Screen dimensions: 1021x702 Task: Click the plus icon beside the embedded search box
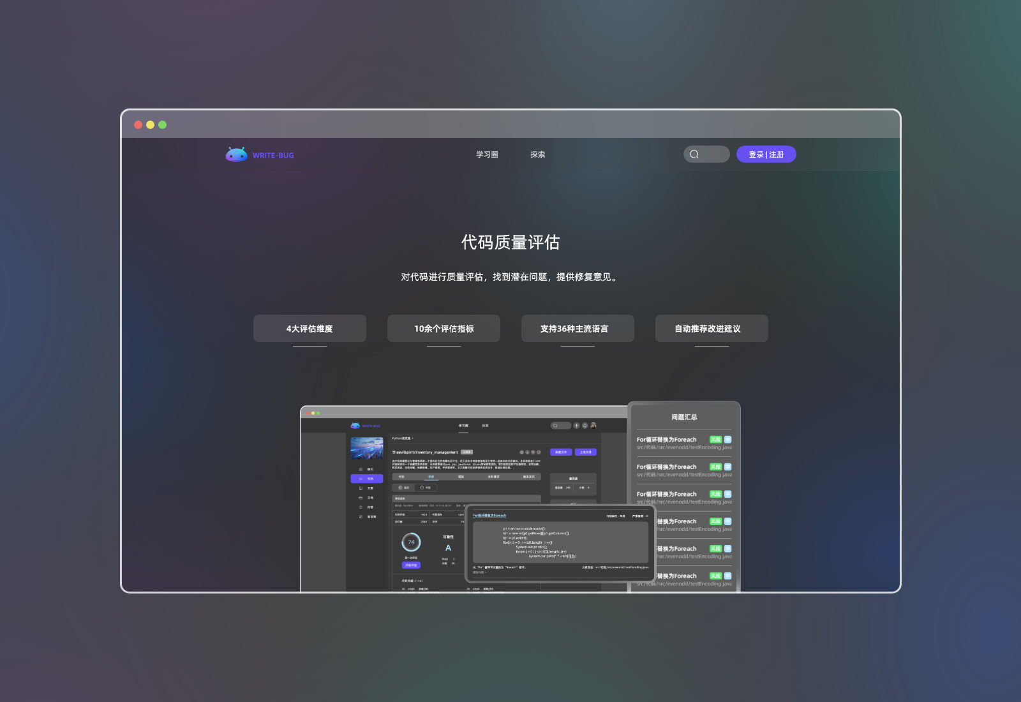(576, 425)
